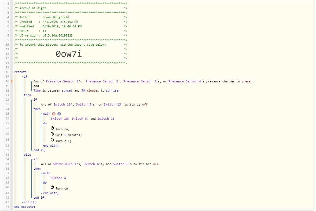Click the power-off circle icon next to 'Turn off;'
The image size is (316, 211).
tap(52, 140)
